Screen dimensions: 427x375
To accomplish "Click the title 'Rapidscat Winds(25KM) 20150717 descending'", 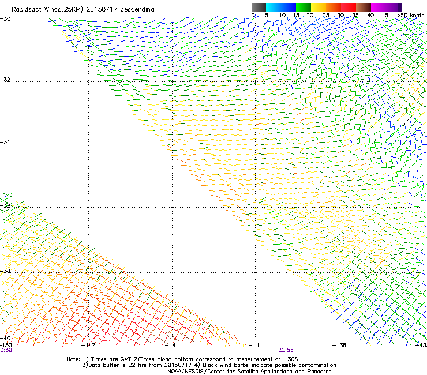I will pyautogui.click(x=83, y=10).
